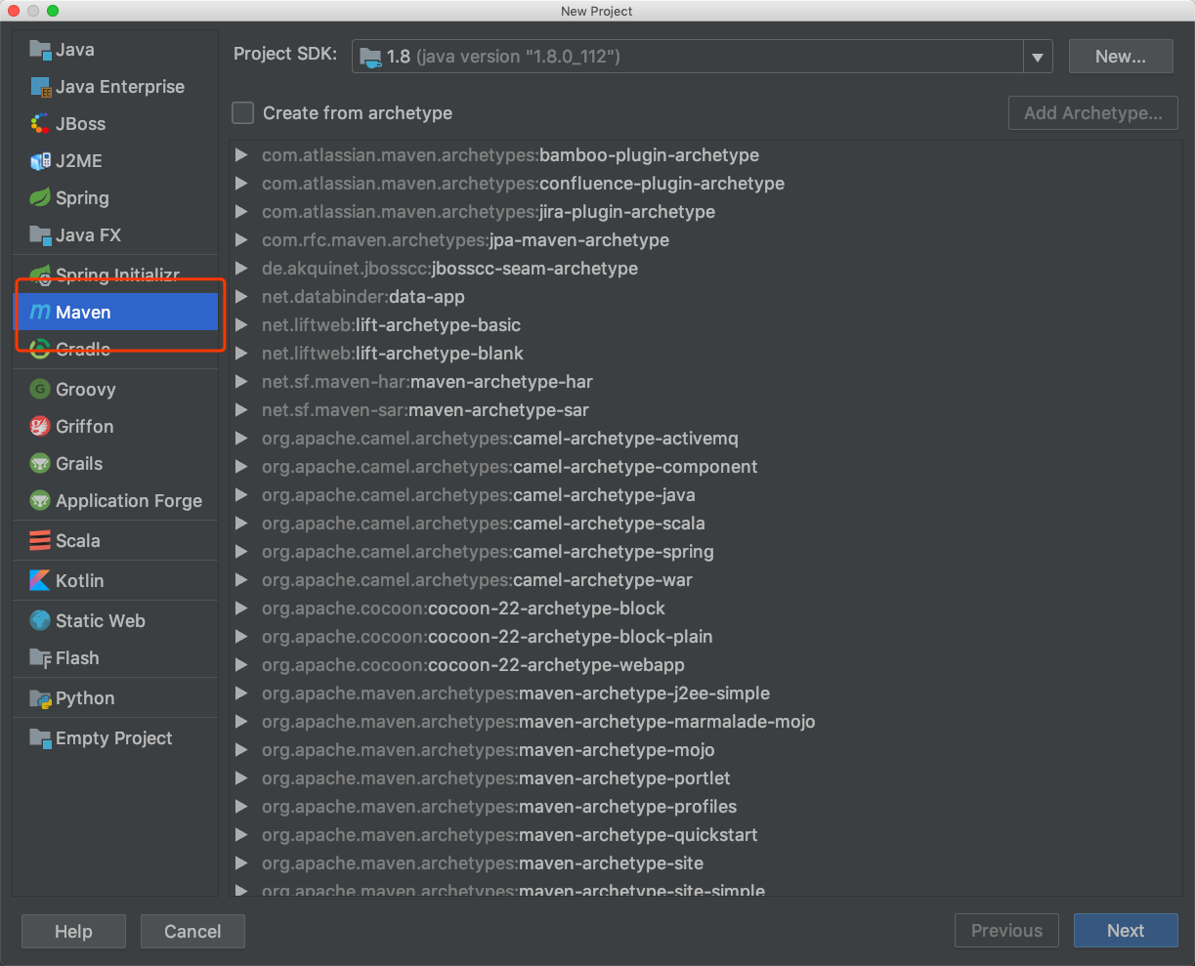This screenshot has width=1195, height=966.
Task: Select the Empty Project icon
Action: tap(40, 738)
